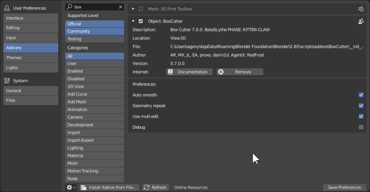Screen dimensions: 370x192
Task: Filter by the 3D View category
Action: click(x=94, y=87)
